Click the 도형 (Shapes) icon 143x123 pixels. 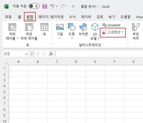tap(72, 27)
